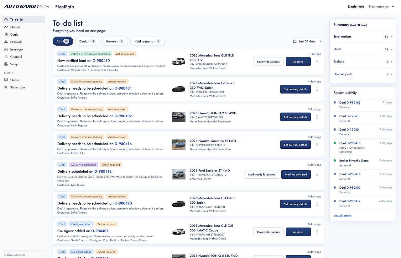Select the Hold requests 0 filter tab
The width and height of the screenshot is (401, 258).
coord(147,41)
